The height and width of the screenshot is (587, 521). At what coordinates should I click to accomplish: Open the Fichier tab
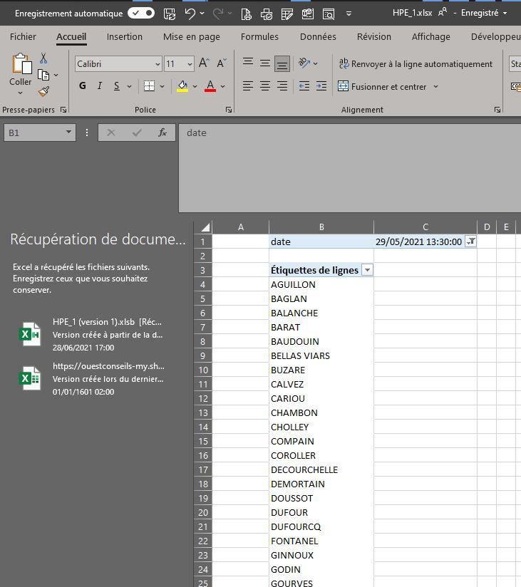click(x=23, y=37)
